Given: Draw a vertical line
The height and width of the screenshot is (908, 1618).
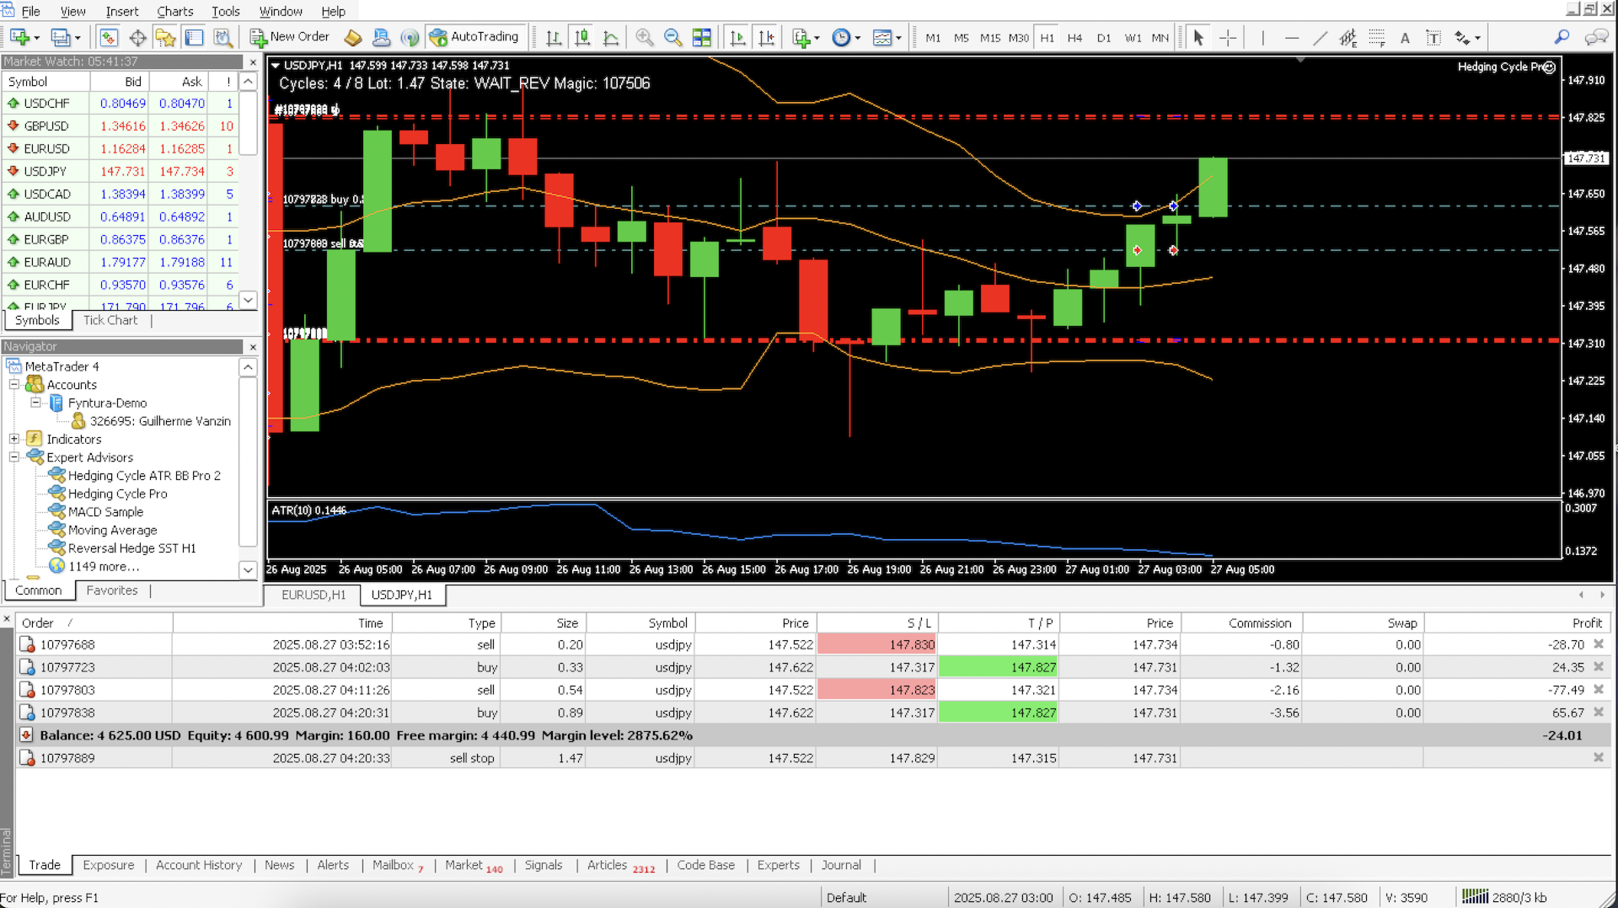Looking at the screenshot, I should click(1262, 37).
